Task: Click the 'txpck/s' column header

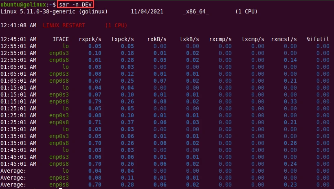Action: tap(123, 39)
